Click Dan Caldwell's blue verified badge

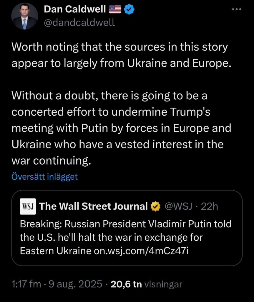[129, 9]
